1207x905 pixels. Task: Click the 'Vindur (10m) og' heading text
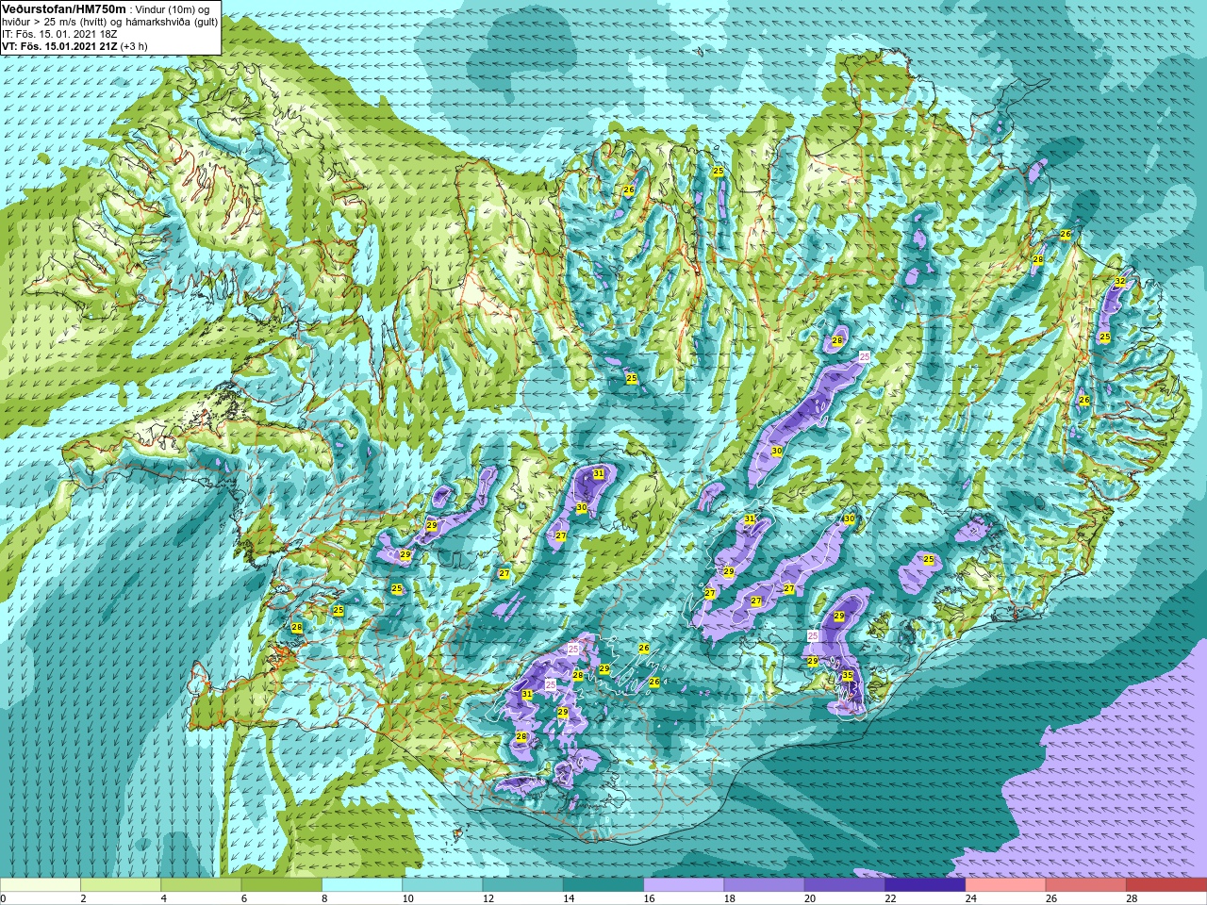pyautogui.click(x=172, y=9)
